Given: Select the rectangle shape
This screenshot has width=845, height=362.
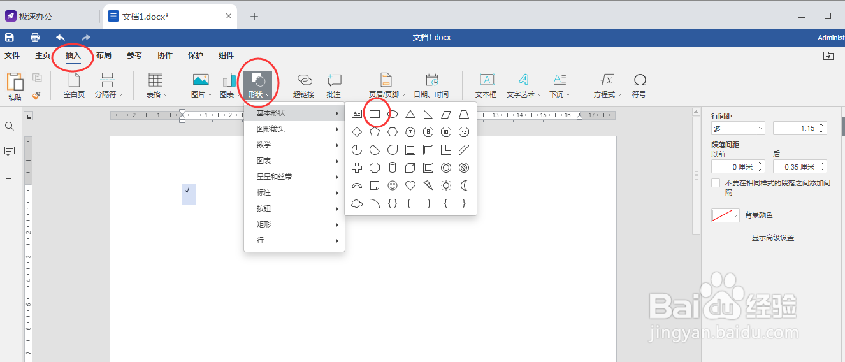Looking at the screenshot, I should (375, 114).
